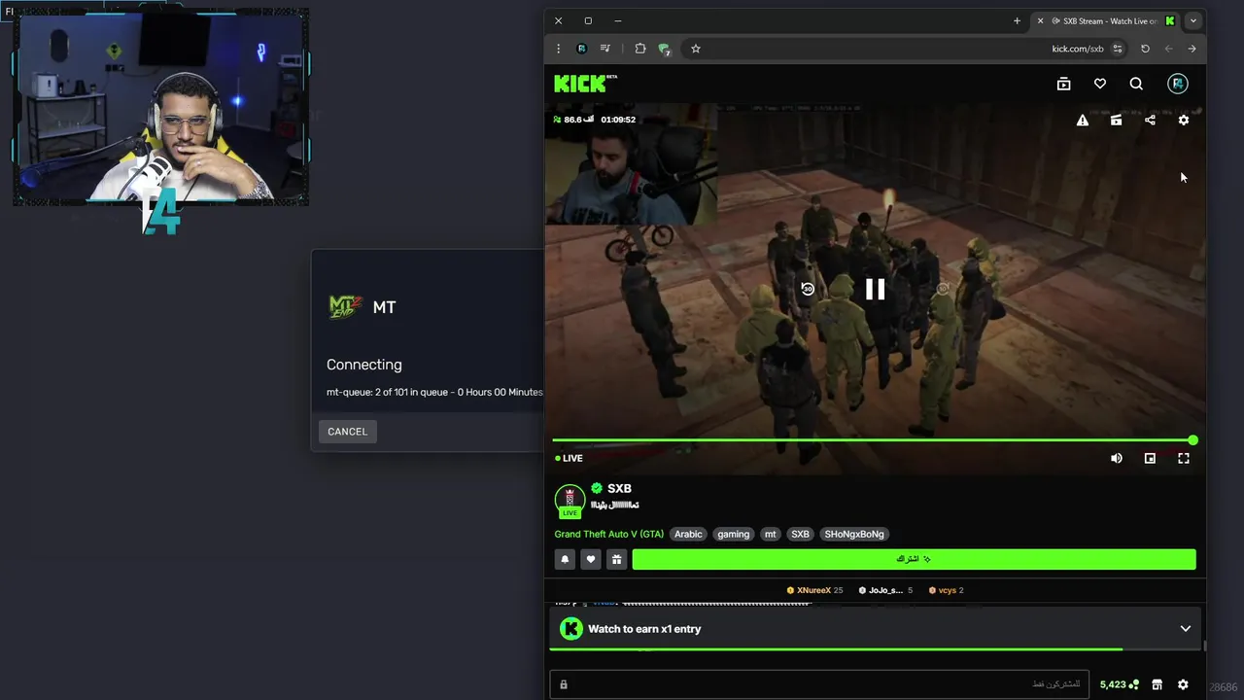Skip forward using the forward seek icon
This screenshot has height=700, width=1244.
pyautogui.click(x=942, y=289)
